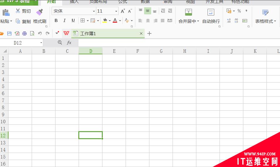This screenshot has height=167, width=280.
Task: Click the currency number format icon
Action: pos(229,11)
